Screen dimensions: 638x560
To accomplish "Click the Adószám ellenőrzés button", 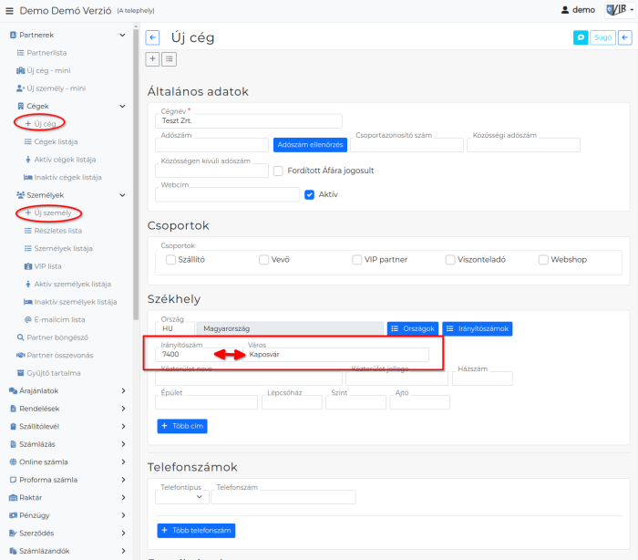I will [310, 145].
